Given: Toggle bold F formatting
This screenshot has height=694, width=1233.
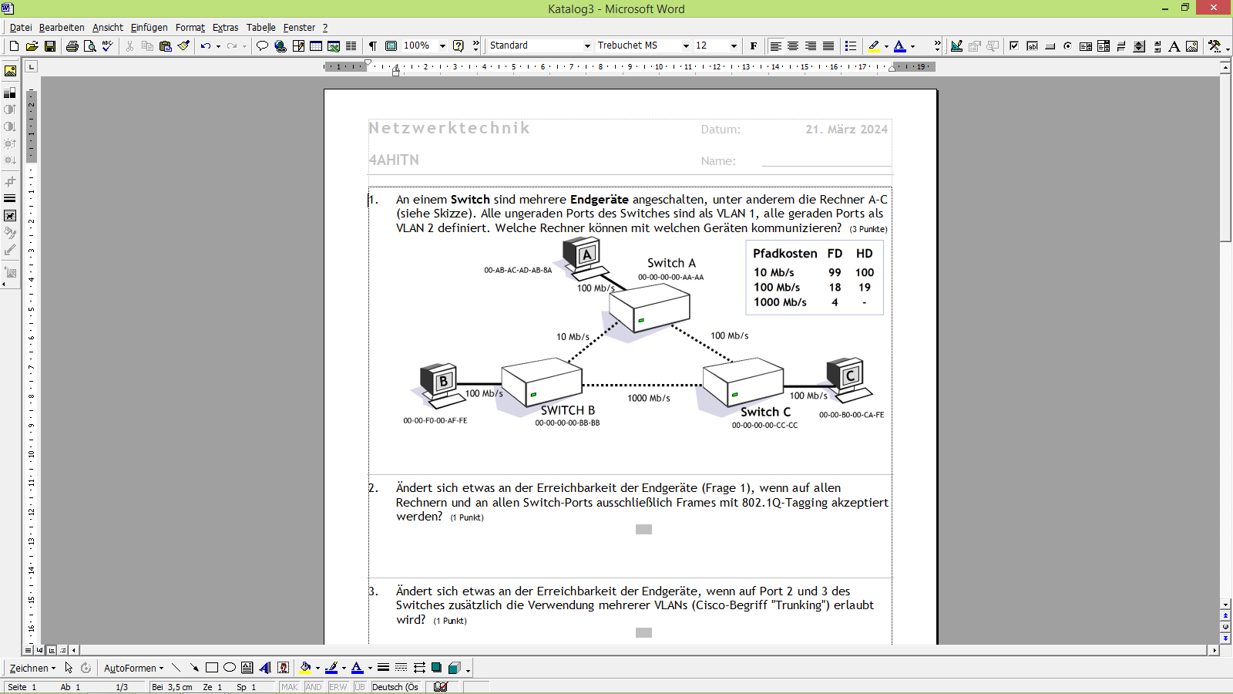Looking at the screenshot, I should tap(754, 46).
